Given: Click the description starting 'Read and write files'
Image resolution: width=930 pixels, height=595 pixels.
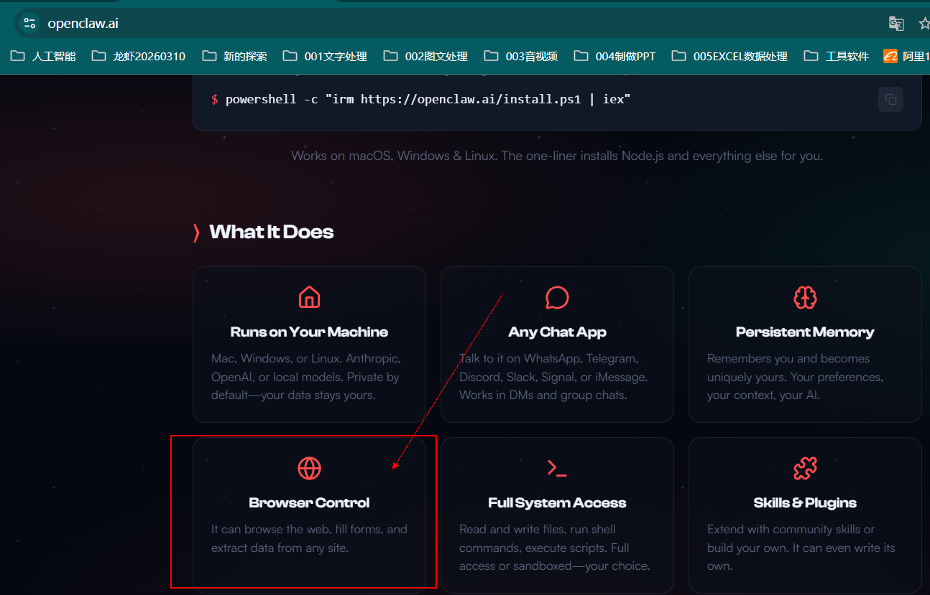Looking at the screenshot, I should point(555,548).
